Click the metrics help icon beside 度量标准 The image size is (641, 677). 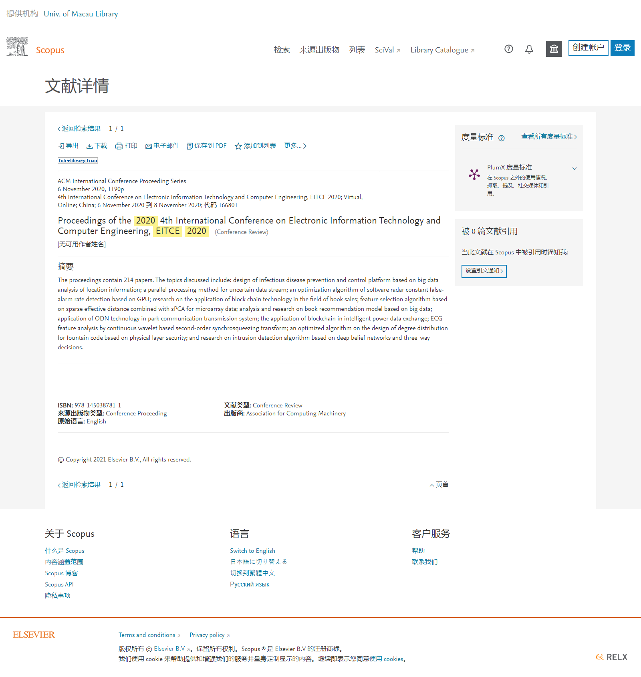(502, 138)
